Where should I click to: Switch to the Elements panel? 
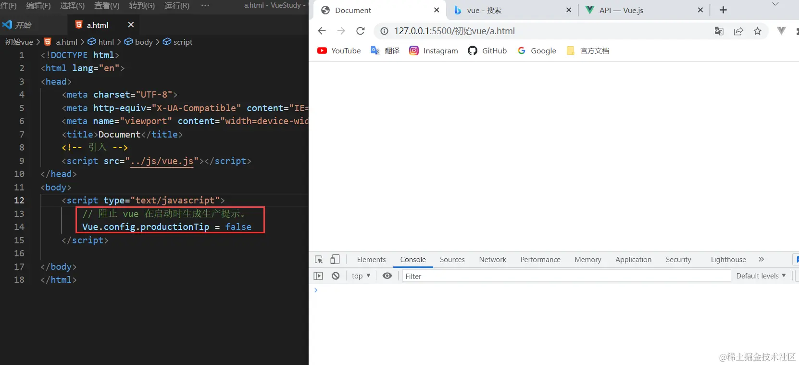[x=371, y=260]
